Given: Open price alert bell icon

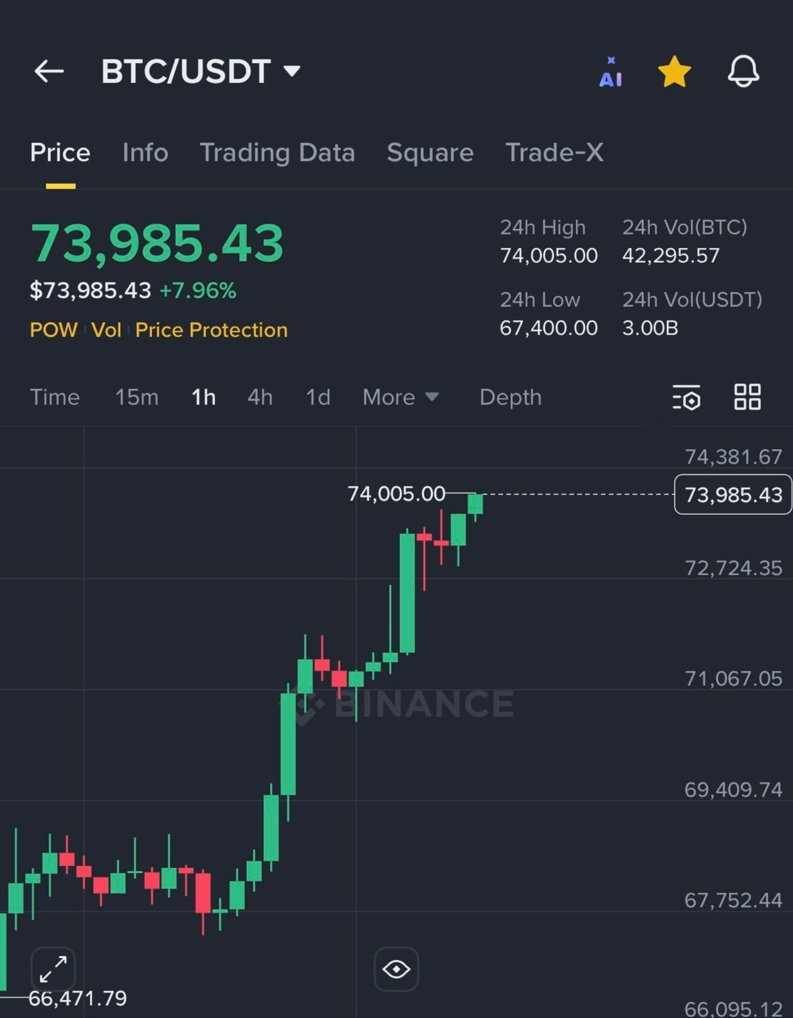Looking at the screenshot, I should click(x=743, y=71).
